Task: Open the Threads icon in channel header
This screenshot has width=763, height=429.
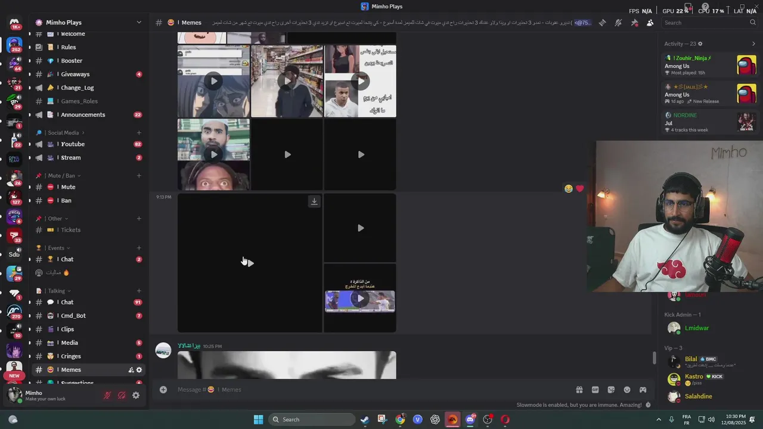Action: [603, 23]
